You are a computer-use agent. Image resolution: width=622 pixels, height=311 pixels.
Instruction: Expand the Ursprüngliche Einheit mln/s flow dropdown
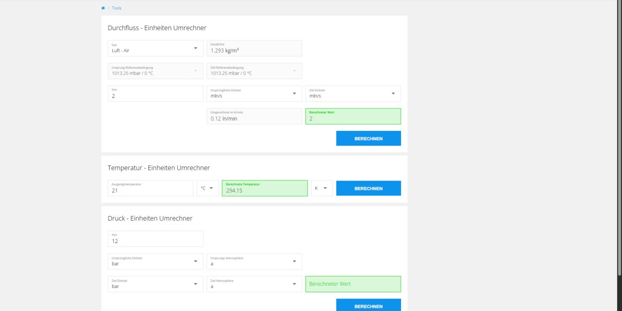point(255,93)
